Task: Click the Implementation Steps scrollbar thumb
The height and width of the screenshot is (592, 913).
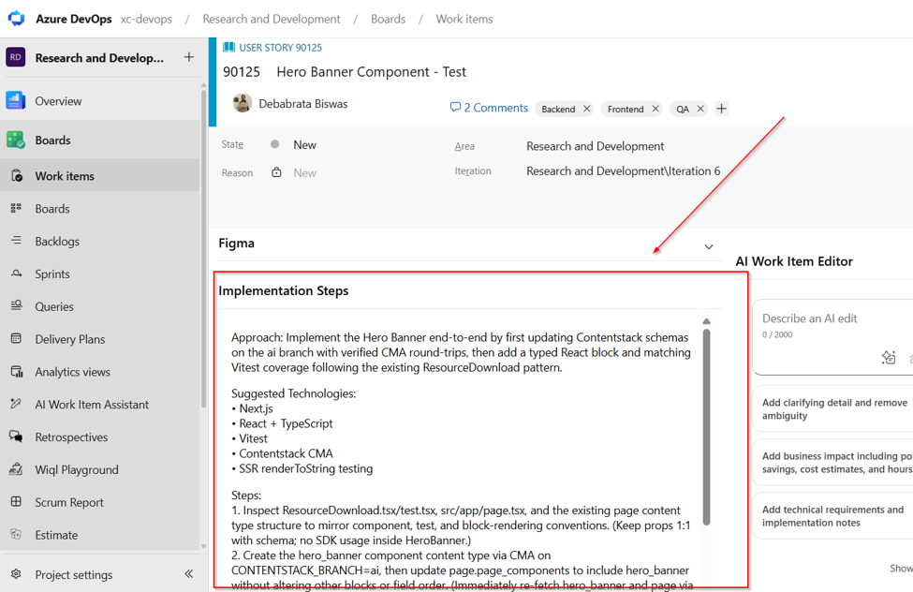Action: point(706,427)
